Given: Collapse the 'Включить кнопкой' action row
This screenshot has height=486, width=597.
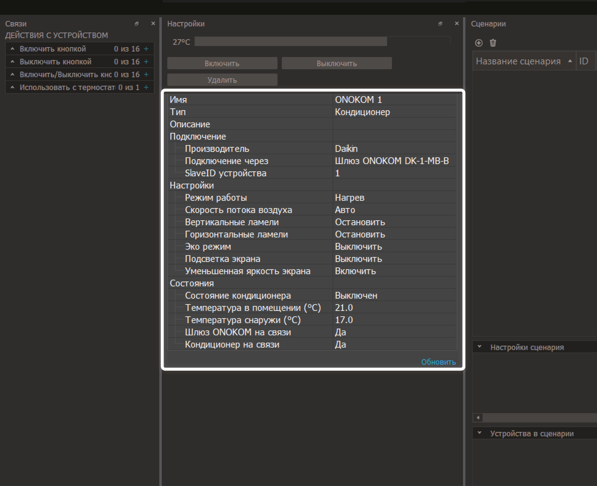Looking at the screenshot, I should coord(12,49).
